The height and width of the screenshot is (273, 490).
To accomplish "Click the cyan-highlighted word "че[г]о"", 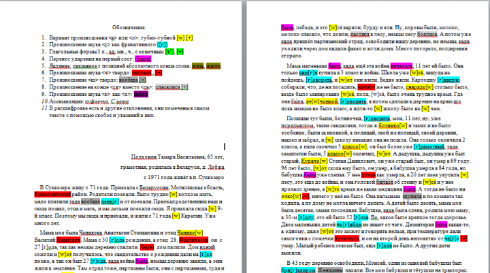I will pyautogui.click(x=452, y=238).
